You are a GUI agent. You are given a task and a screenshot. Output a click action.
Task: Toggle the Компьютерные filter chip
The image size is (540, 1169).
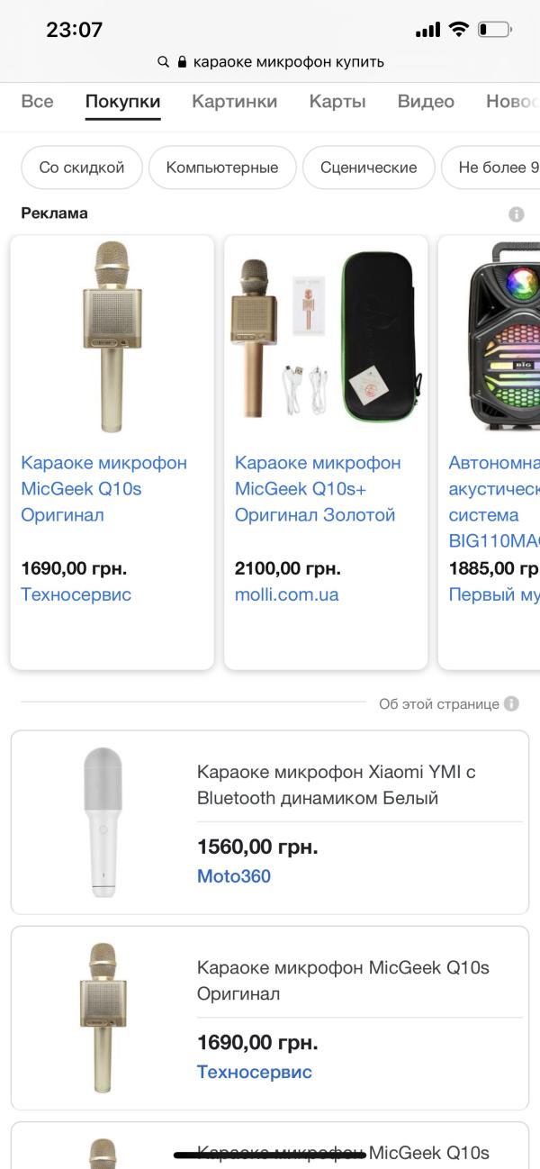[222, 168]
